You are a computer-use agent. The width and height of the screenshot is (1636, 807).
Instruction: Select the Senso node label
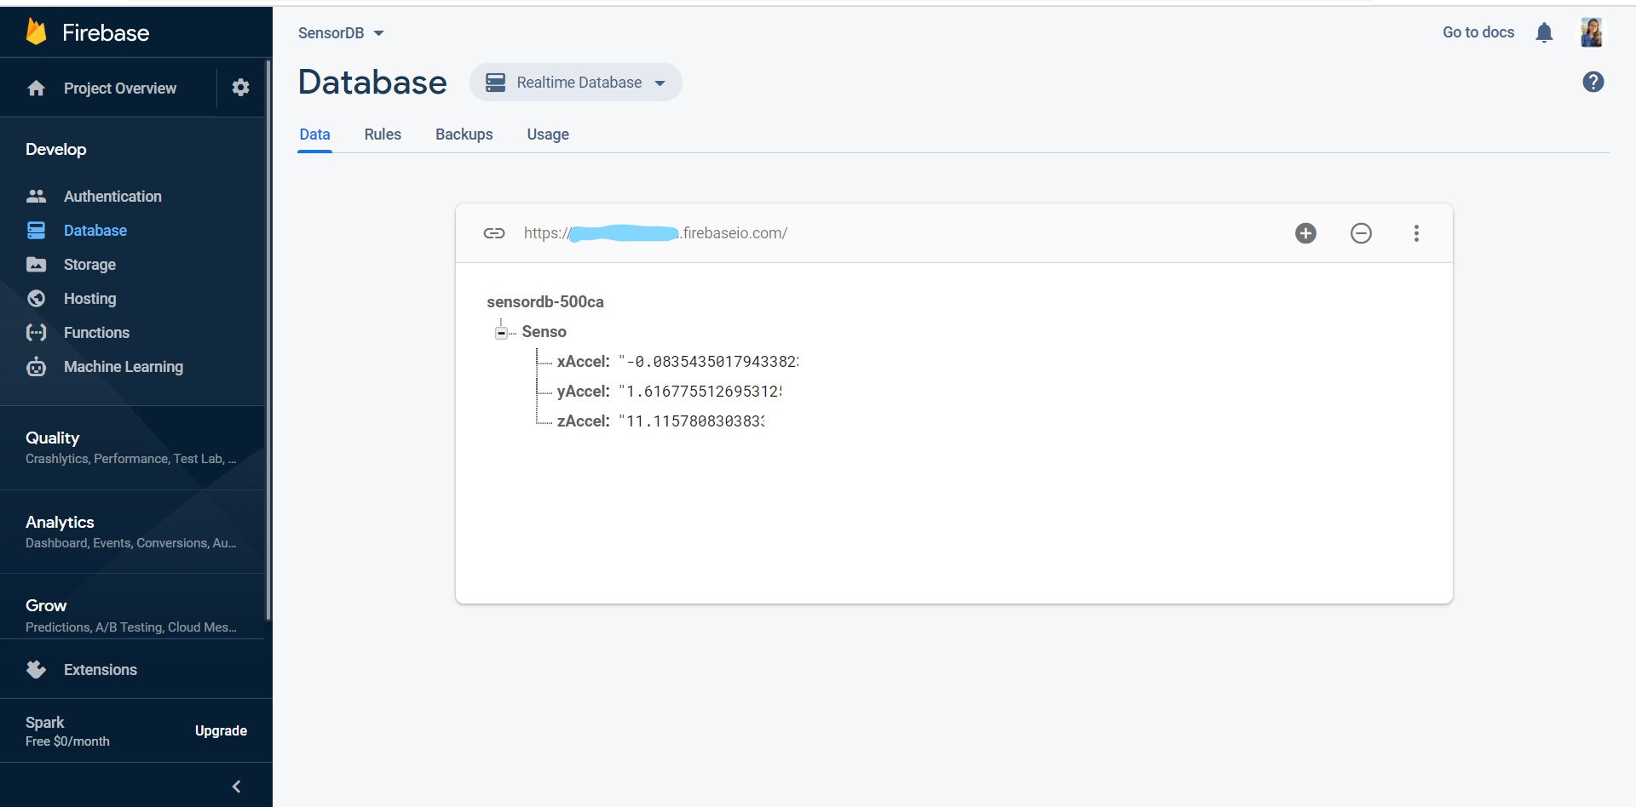544,332
